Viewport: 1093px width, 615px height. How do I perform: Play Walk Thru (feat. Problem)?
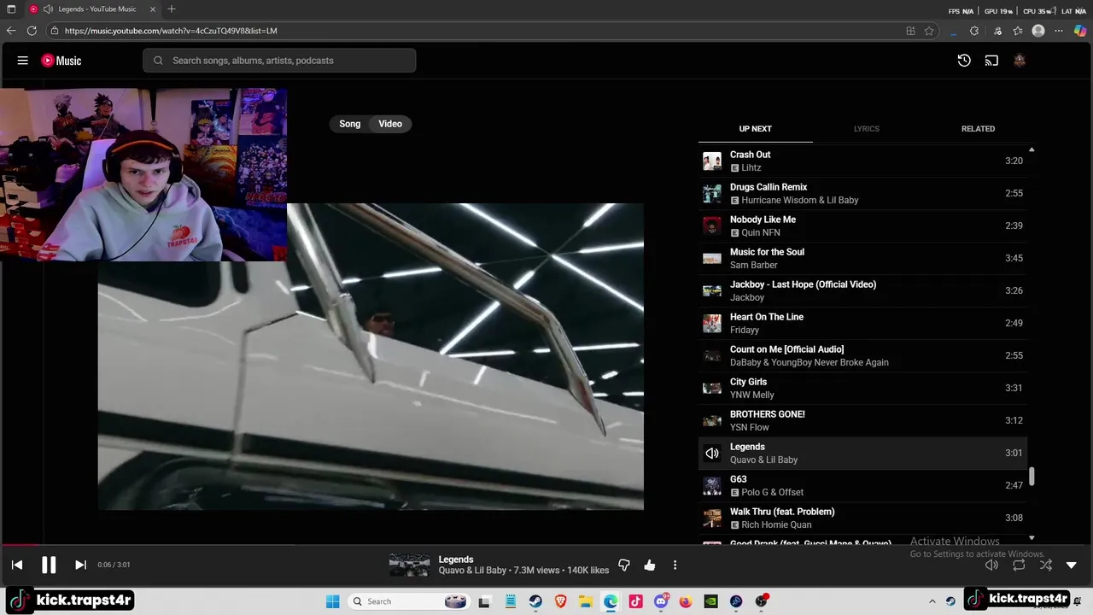coord(862,518)
